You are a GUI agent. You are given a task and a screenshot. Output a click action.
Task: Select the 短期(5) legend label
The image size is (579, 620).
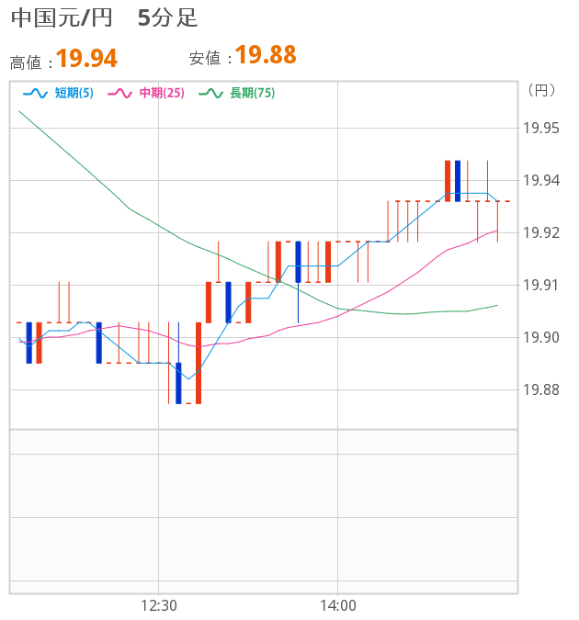click(x=74, y=93)
